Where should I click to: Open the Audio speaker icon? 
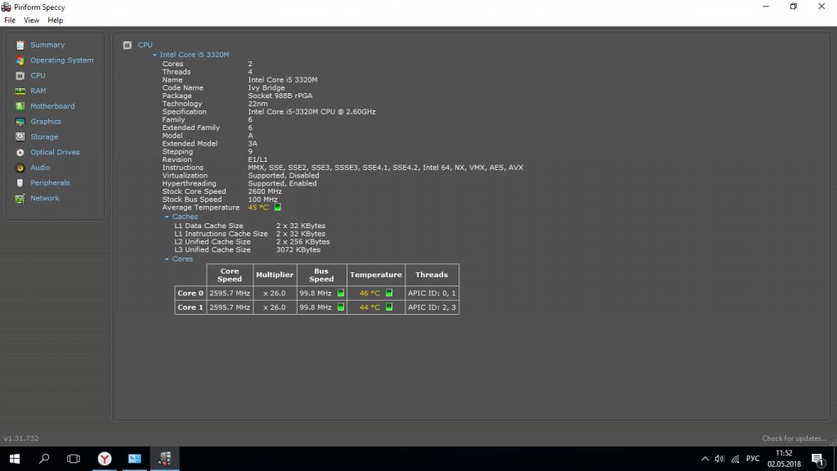(x=20, y=168)
